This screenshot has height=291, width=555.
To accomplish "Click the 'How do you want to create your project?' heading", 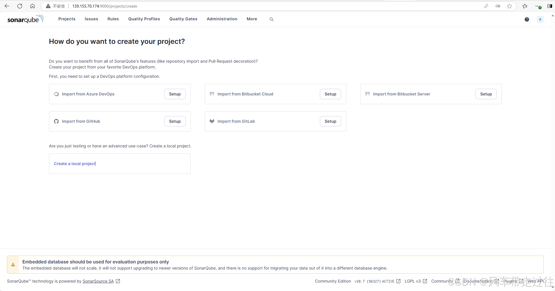I will pos(117,41).
